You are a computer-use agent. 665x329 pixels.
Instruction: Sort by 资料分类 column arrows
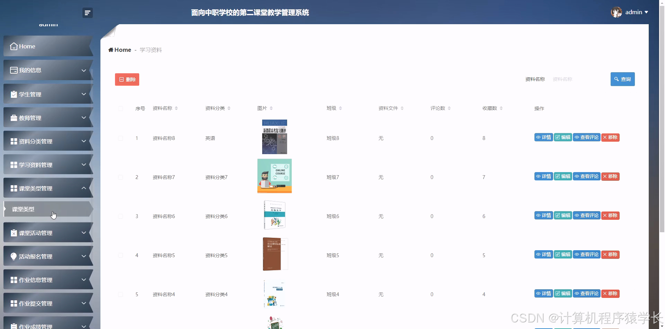(x=229, y=108)
